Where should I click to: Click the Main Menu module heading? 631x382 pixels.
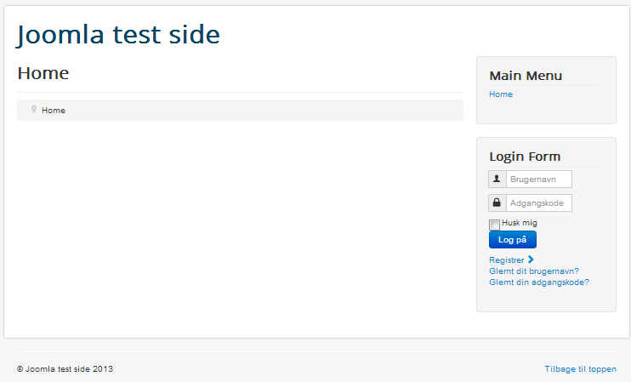526,76
